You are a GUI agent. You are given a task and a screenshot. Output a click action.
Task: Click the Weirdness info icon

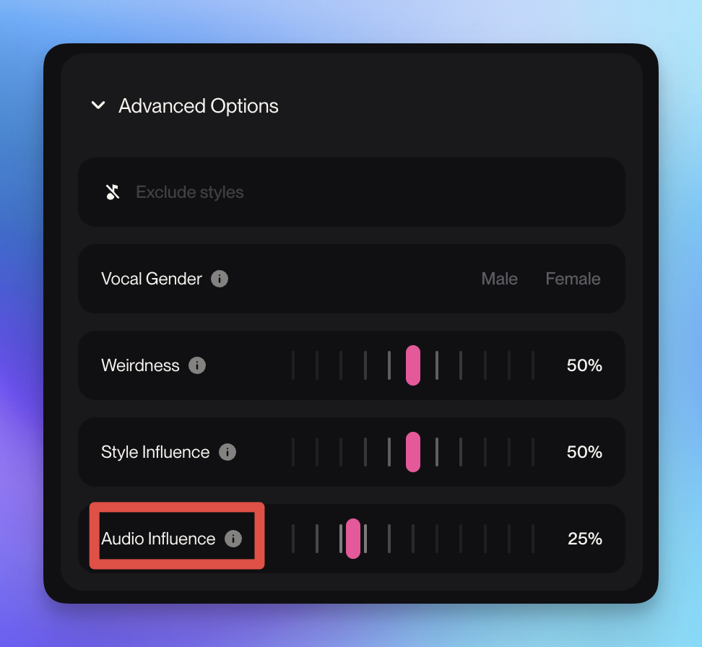pos(197,365)
